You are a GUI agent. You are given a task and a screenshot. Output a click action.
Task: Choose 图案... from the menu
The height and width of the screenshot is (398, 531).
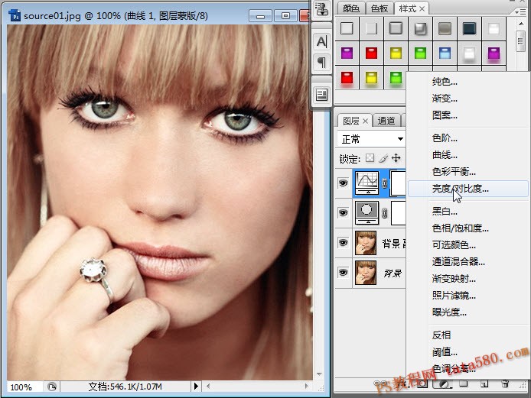click(468, 115)
